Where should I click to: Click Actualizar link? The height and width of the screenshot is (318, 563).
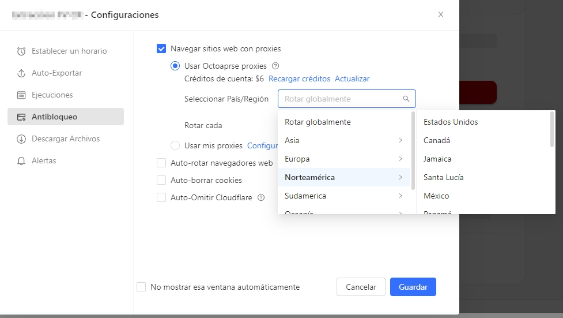[352, 79]
